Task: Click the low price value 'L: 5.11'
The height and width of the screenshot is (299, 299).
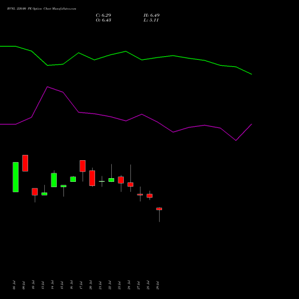Action: coord(151,20)
